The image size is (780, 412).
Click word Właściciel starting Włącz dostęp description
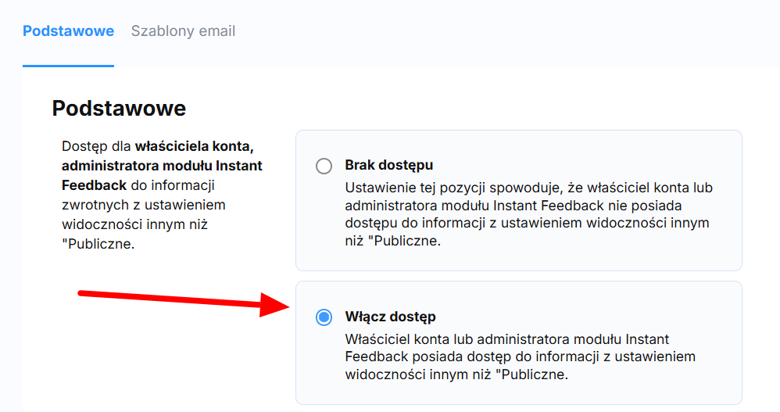(378, 339)
